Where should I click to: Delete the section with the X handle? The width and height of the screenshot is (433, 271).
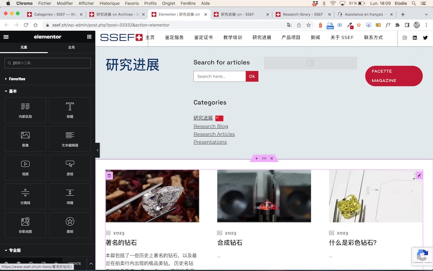[x=272, y=158]
